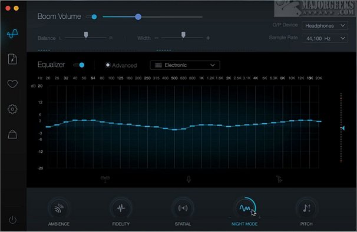Screen dimensions: 357x232
Task: Click the Width plus button
Action: click(208, 38)
